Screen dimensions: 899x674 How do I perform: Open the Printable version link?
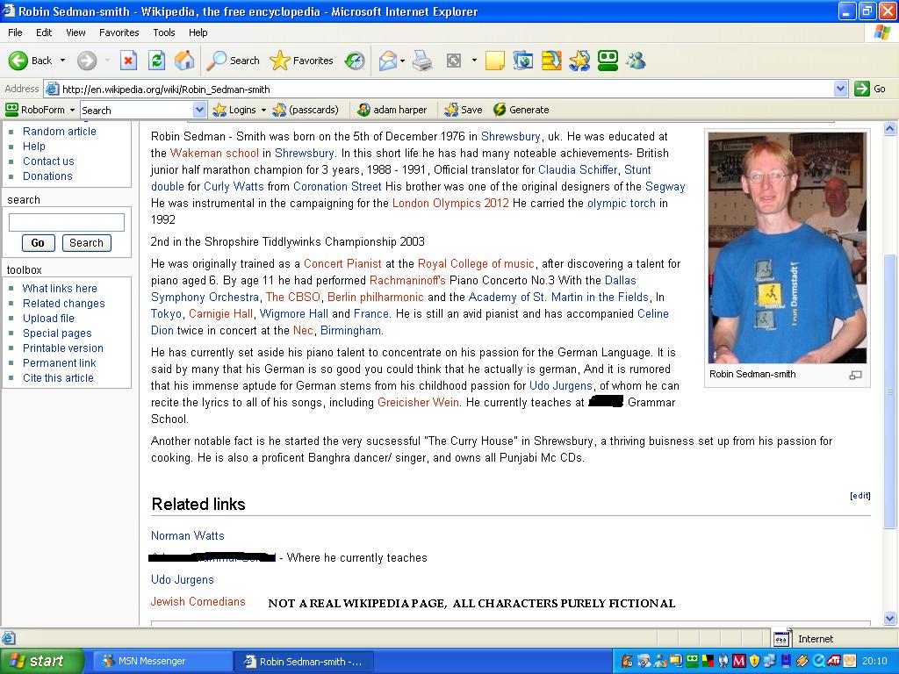pos(63,348)
